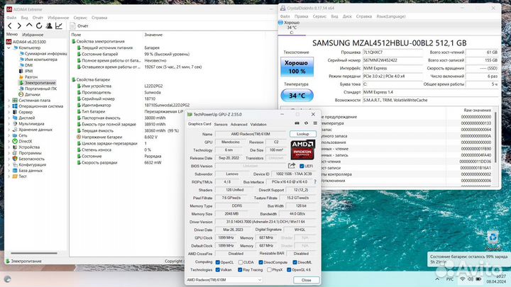
Task: Show hidden tray icons chevron
Action: (437, 279)
